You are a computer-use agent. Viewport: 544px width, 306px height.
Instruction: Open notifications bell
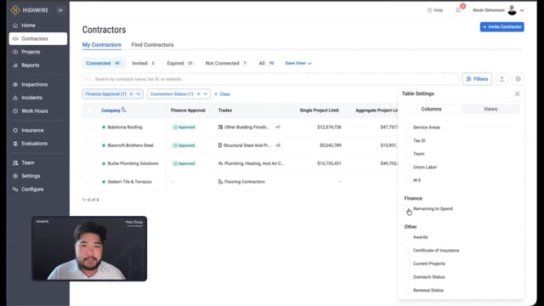(458, 10)
